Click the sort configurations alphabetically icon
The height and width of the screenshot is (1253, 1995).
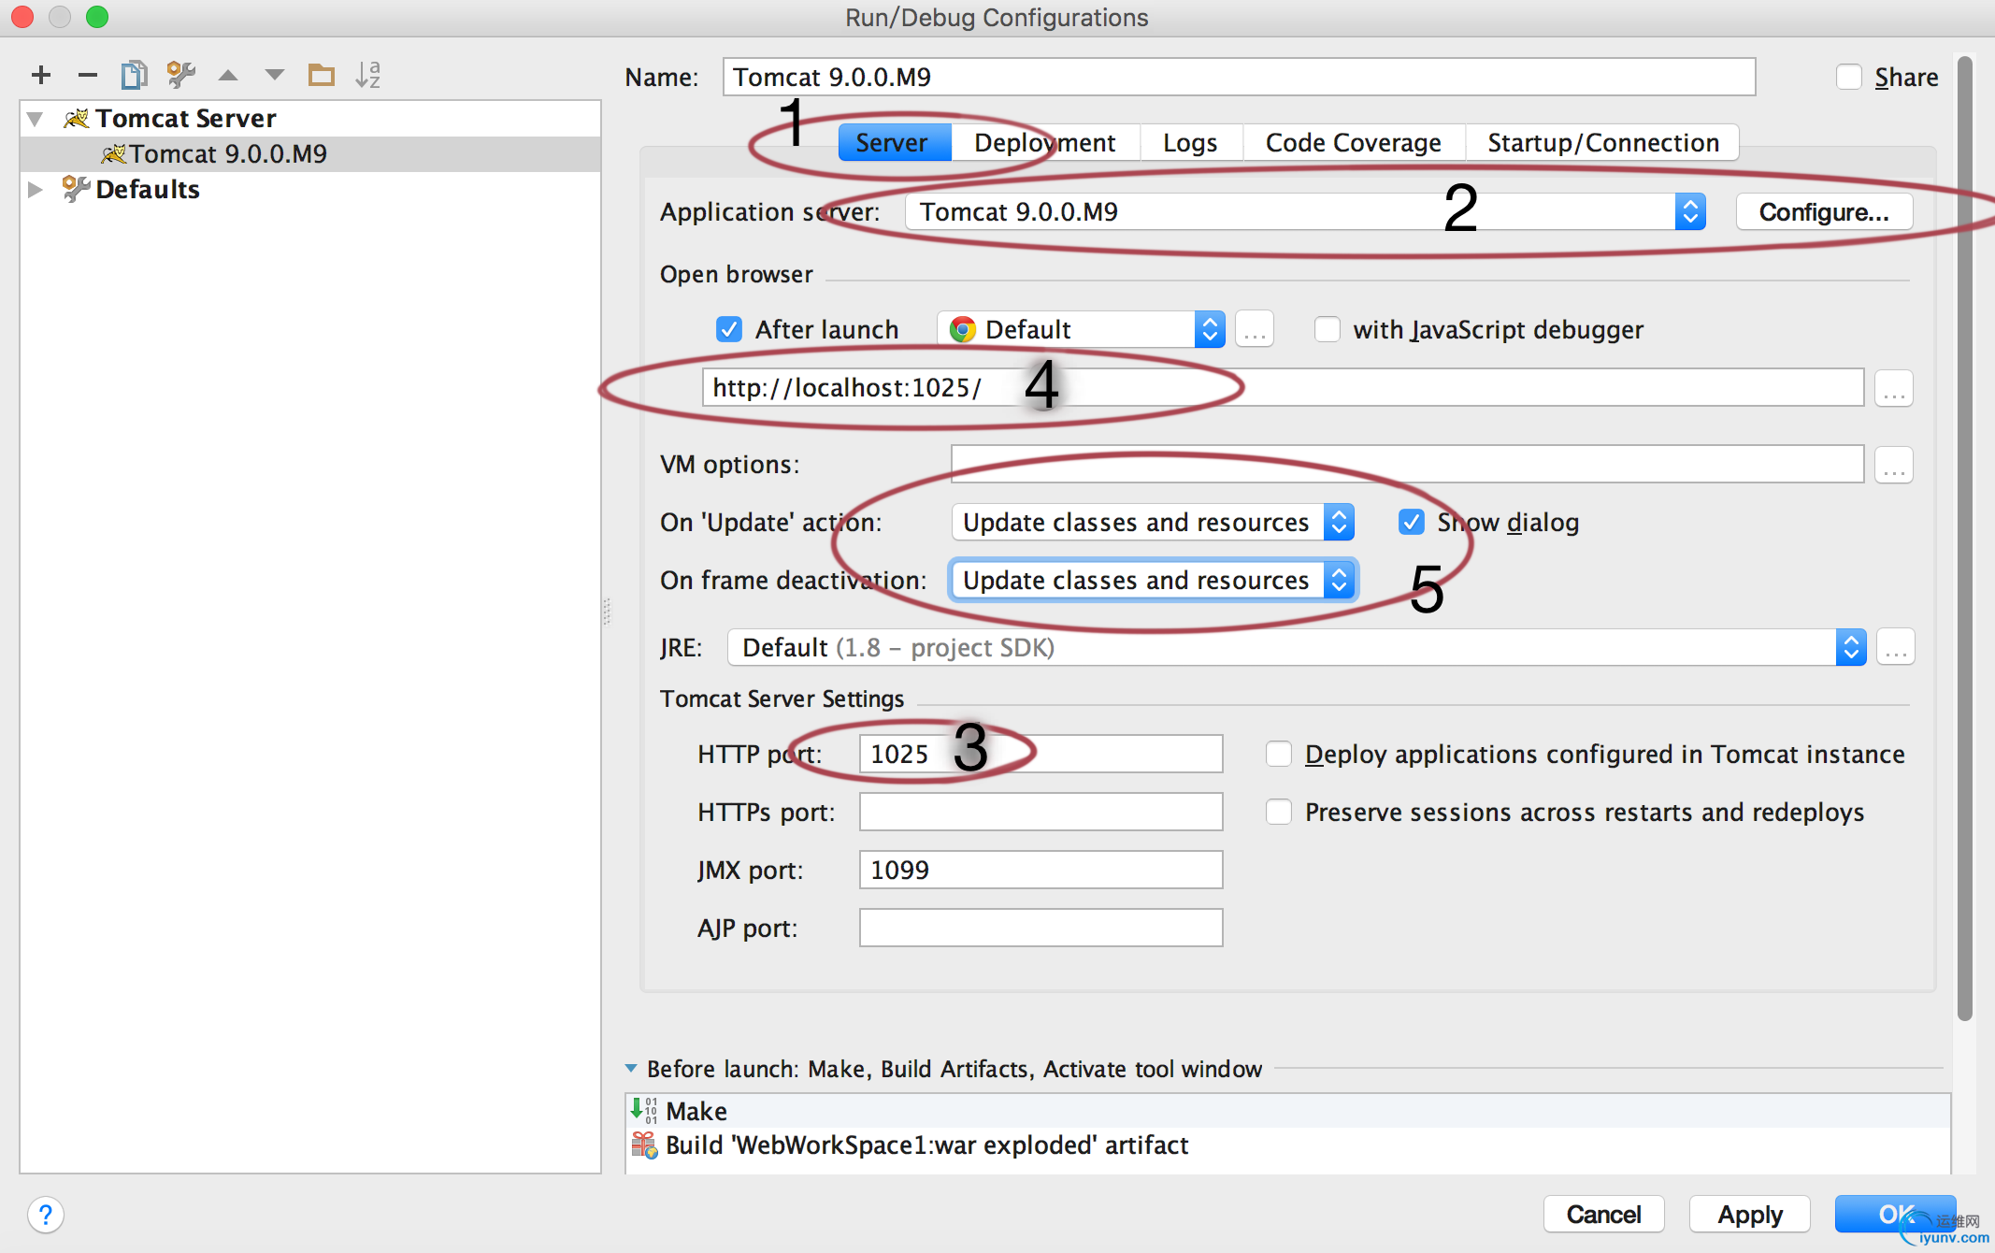tap(368, 75)
